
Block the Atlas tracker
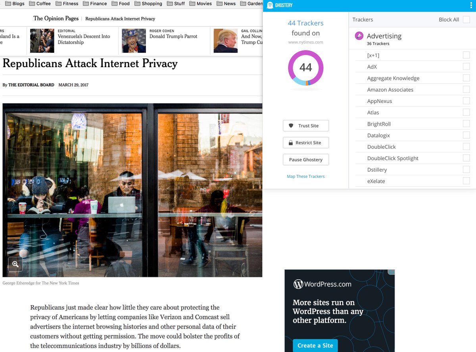466,112
